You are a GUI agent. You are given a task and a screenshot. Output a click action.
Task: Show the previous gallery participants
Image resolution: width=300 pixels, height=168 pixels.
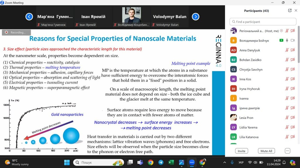pos(29,17)
